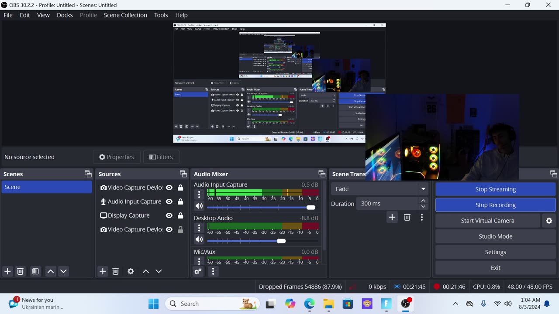559x314 pixels.
Task: Open scene filters icon in the Scenes dock
Action: (35, 271)
